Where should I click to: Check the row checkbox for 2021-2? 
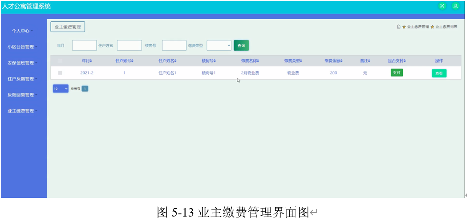(x=60, y=72)
